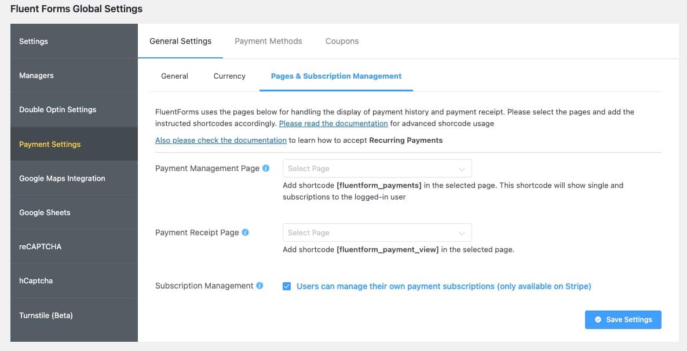Open 'Please read the documentation' link
Viewport: 687px width, 351px height.
coord(334,124)
